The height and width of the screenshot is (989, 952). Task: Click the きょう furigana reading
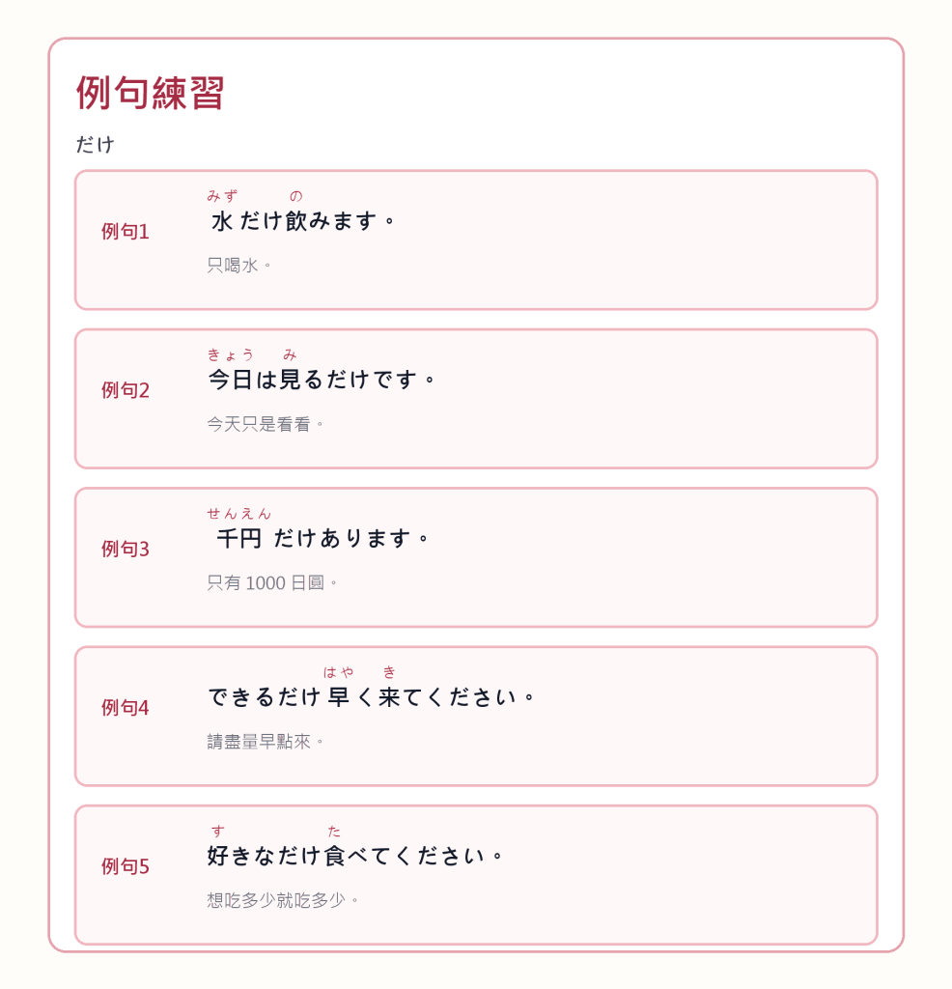pos(231,355)
